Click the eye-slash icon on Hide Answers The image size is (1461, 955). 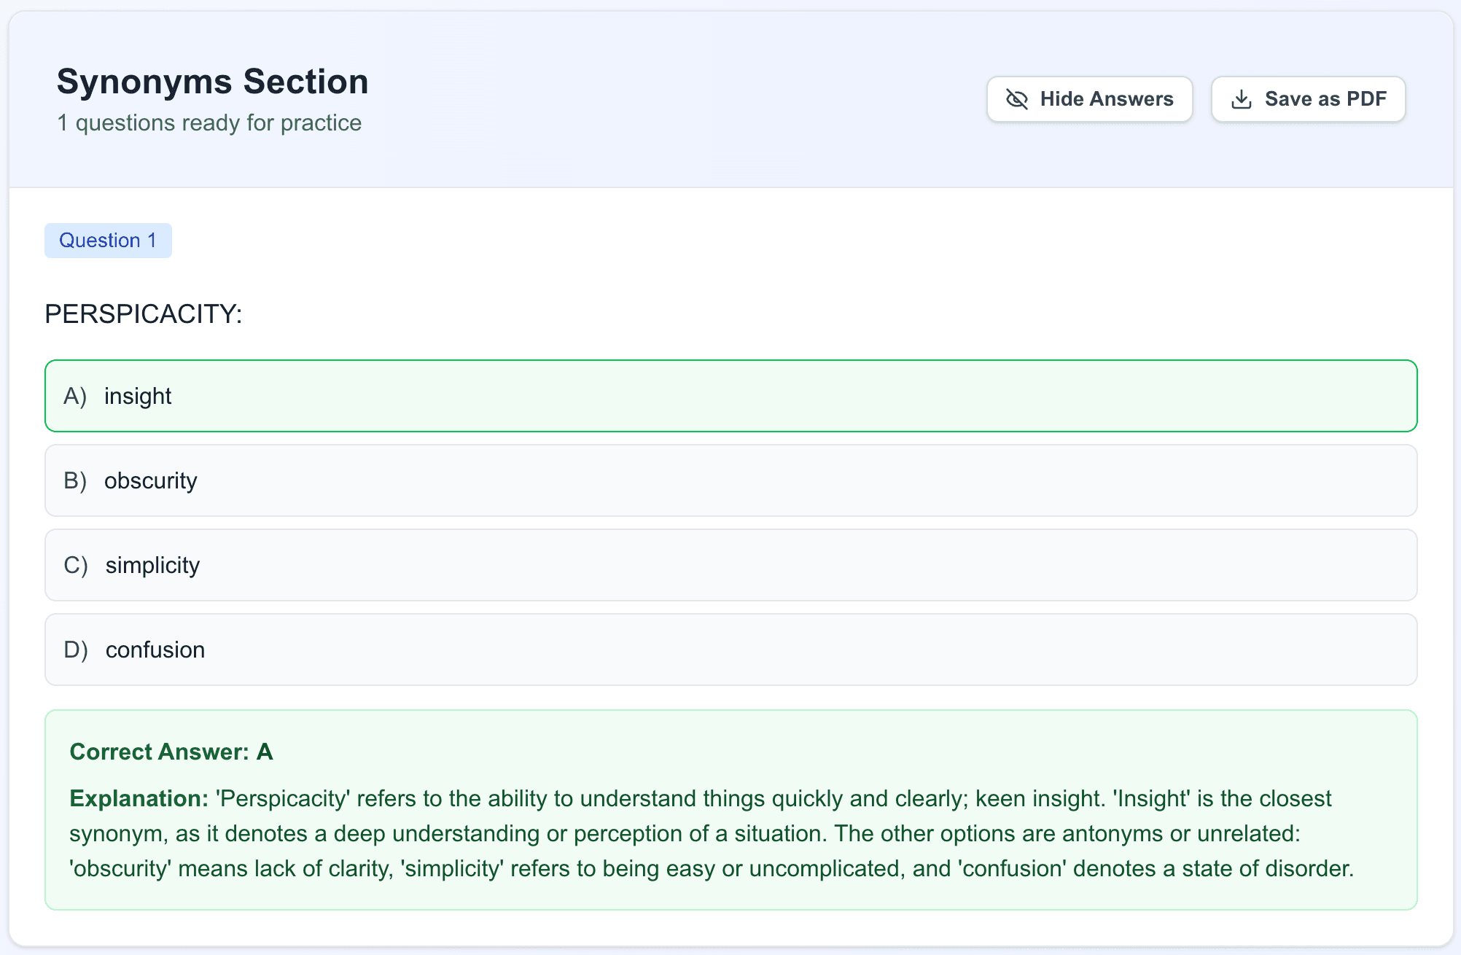click(x=1017, y=99)
